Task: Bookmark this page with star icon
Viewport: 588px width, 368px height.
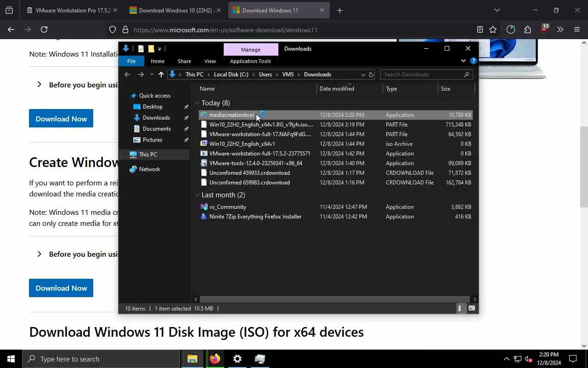Action: 493,29
